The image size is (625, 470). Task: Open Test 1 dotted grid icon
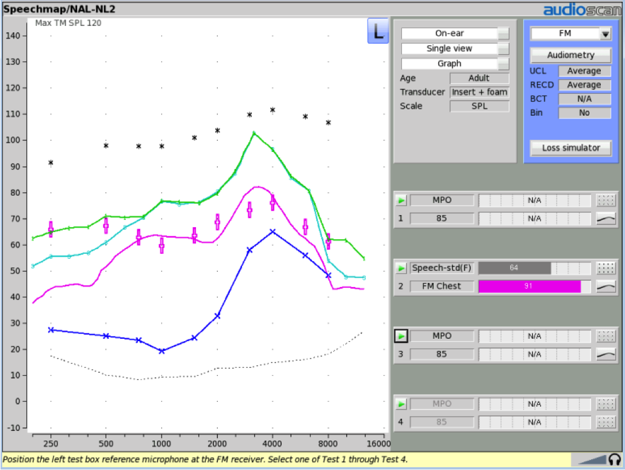(x=605, y=200)
